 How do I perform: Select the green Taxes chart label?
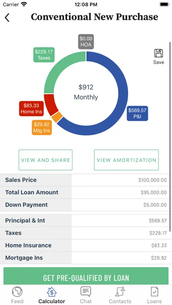tap(44, 55)
